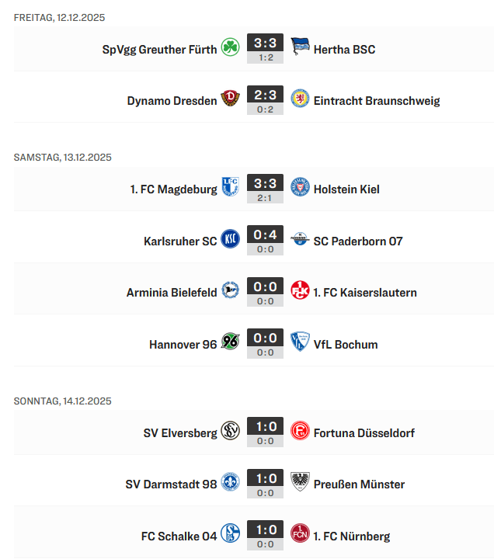This screenshot has height=559, width=494.
Task: Click the 2:3 Dresden vs Braunschweig score
Action: click(x=265, y=95)
